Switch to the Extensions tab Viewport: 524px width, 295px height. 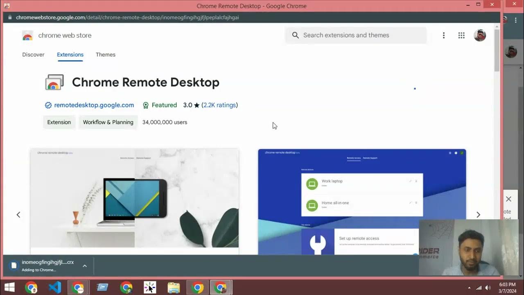[x=70, y=54]
